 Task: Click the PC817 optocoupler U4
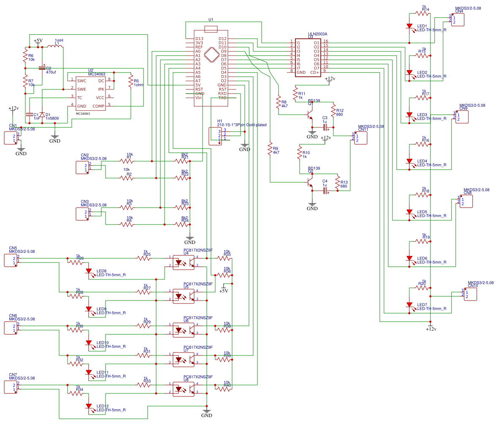coord(183,263)
